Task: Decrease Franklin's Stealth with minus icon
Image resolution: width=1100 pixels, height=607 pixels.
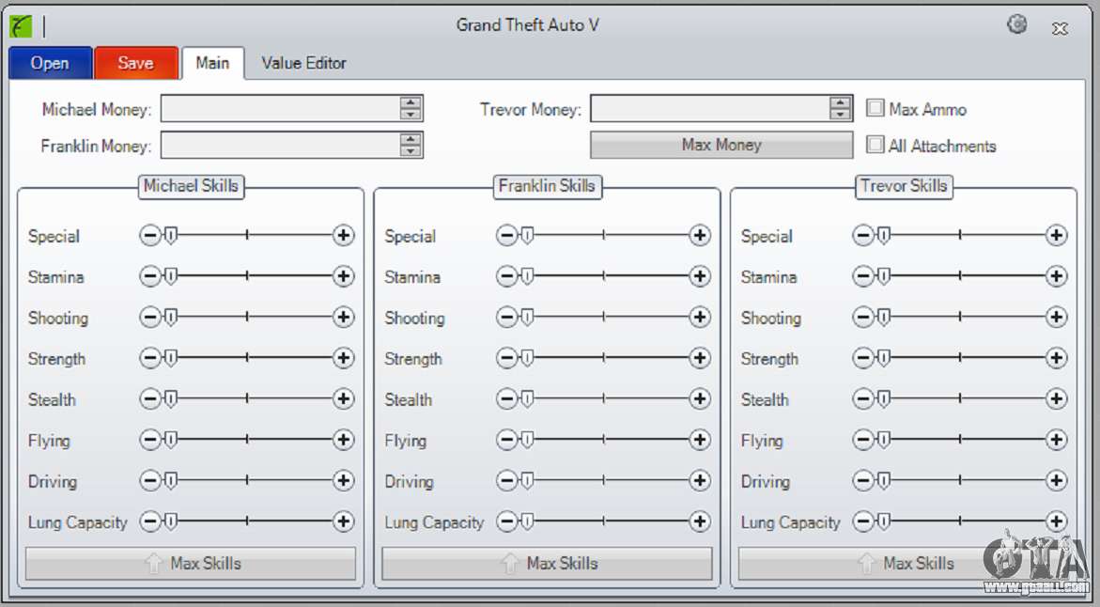Action: 506,398
